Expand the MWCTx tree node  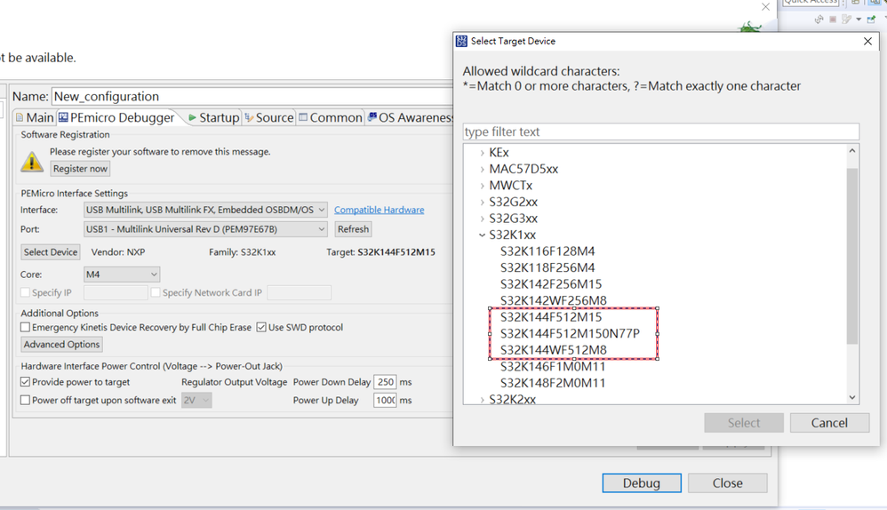[482, 186]
